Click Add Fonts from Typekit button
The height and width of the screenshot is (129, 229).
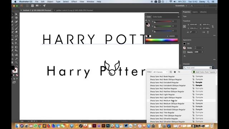[204, 72]
